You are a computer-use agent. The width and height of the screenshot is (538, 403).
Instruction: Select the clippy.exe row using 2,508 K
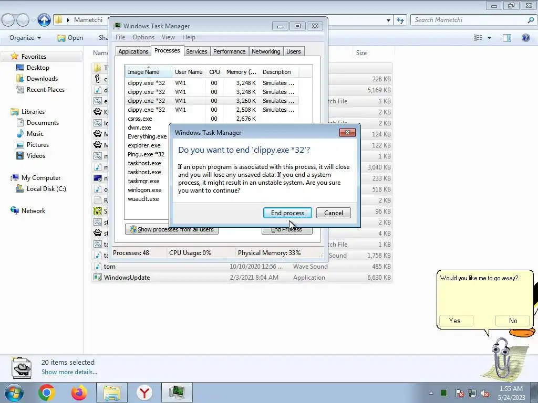211,110
